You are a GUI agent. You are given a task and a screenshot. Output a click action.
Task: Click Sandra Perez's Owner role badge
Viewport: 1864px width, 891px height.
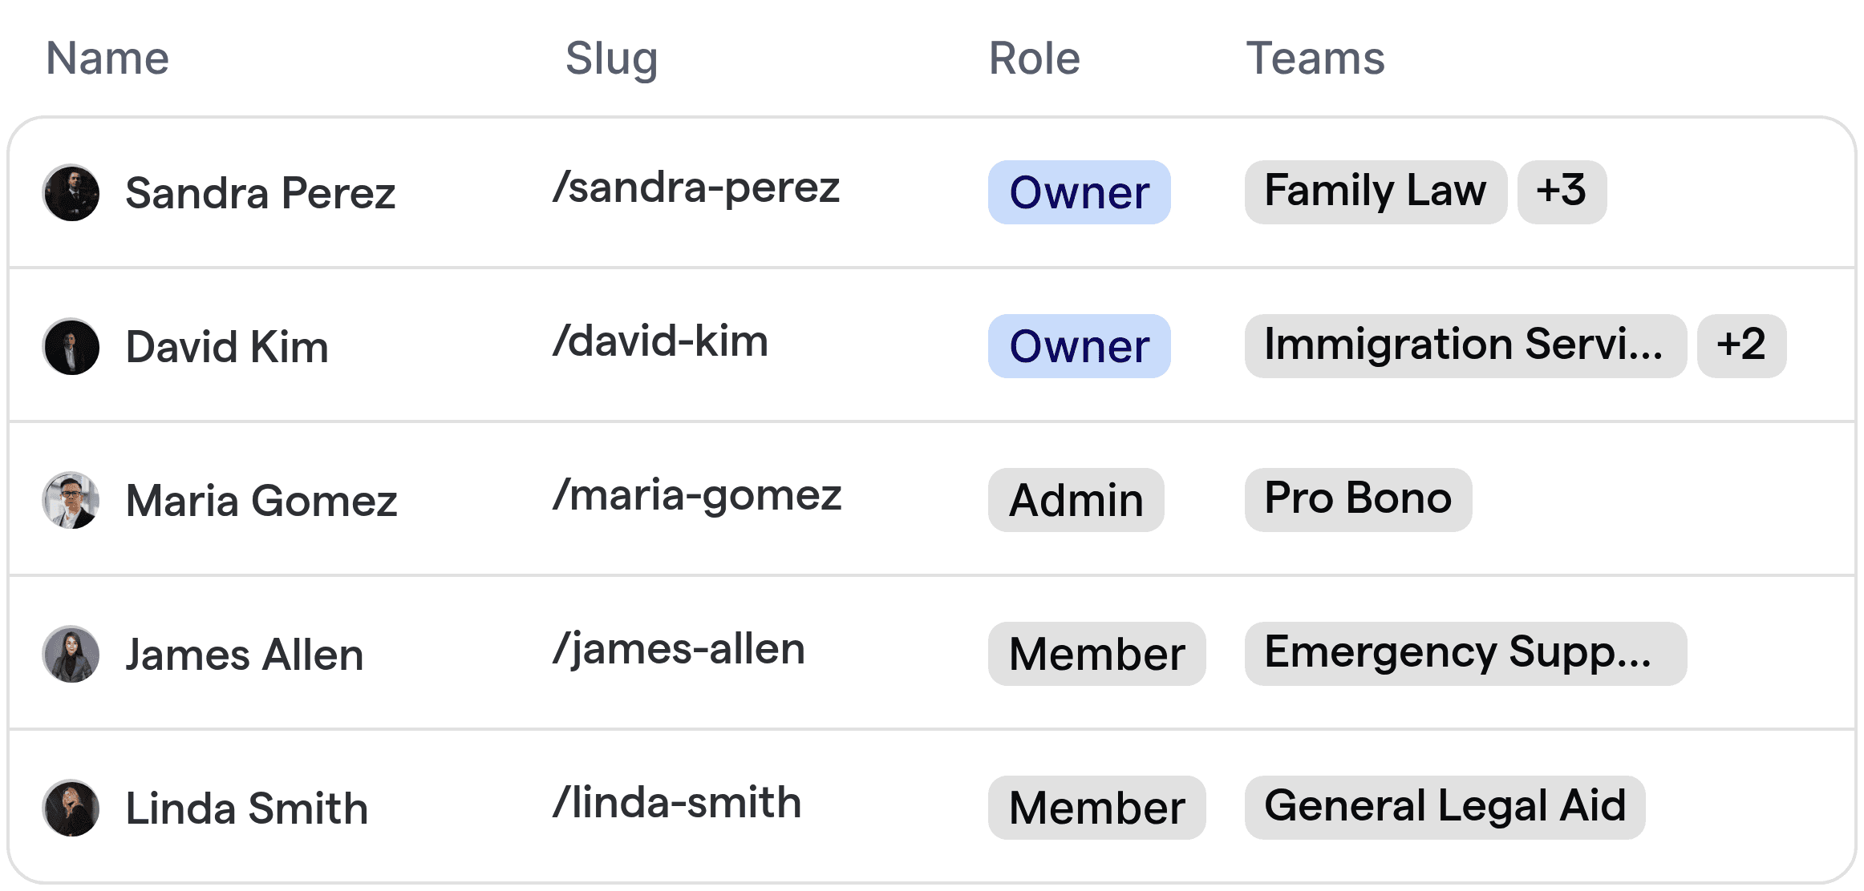point(1079,192)
